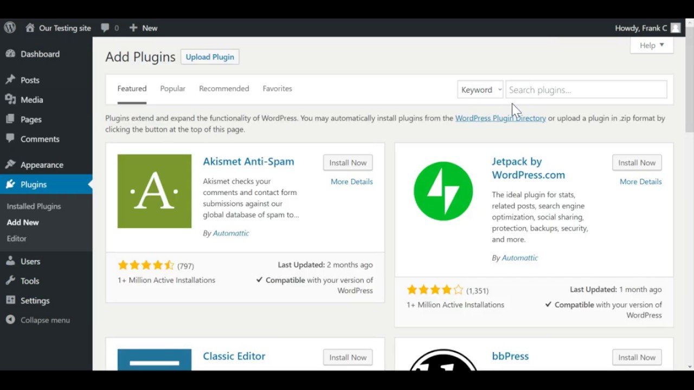Switch to the Featured tab
This screenshot has width=694, height=390.
point(132,89)
